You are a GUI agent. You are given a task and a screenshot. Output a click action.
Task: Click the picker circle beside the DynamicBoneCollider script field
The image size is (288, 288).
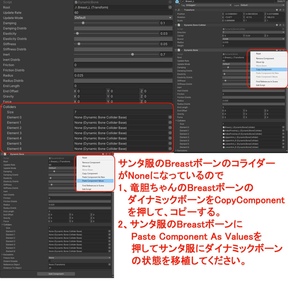tap(283, 29)
